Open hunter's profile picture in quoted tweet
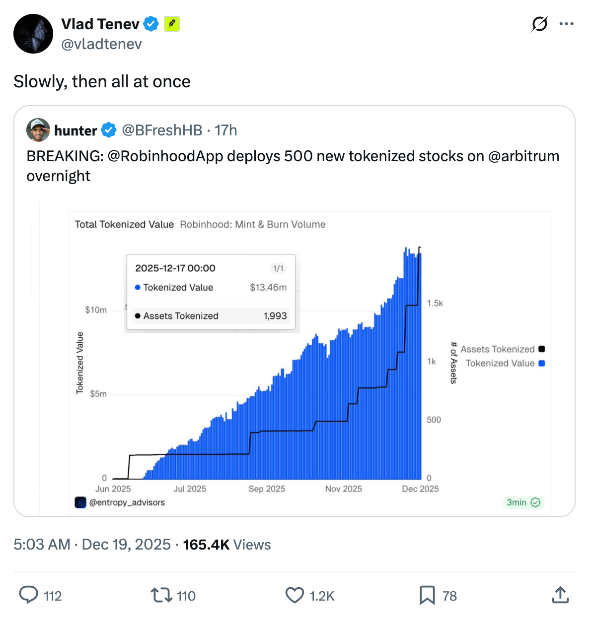 click(x=38, y=130)
